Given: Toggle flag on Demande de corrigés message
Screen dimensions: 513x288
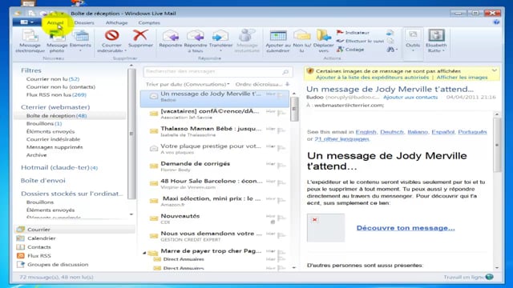Looking at the screenshot, I should [x=281, y=166].
